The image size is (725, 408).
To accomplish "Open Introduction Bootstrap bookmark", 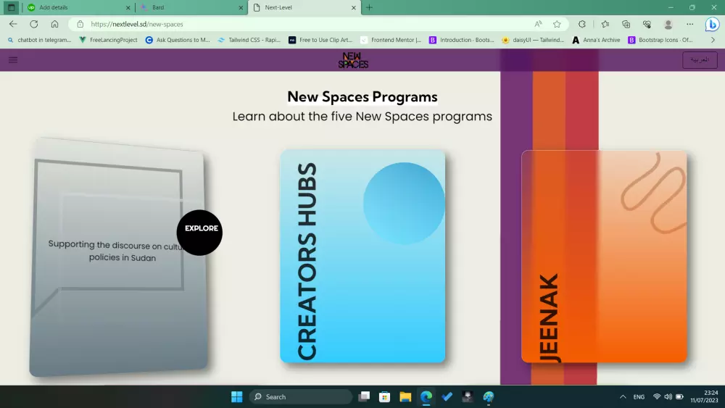I will [x=462, y=40].
